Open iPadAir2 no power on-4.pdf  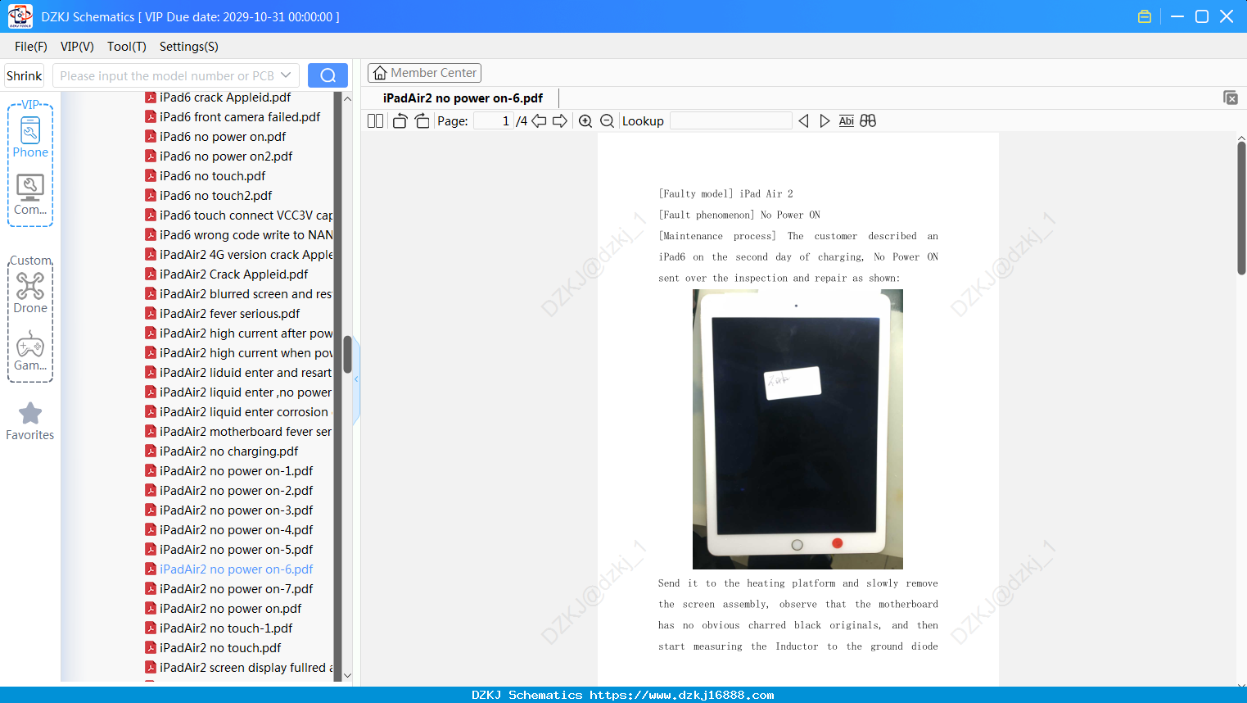[237, 530]
